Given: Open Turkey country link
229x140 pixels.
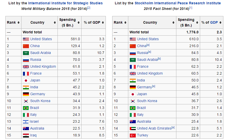Looking at the screenshot, I should (x=143, y=135).
